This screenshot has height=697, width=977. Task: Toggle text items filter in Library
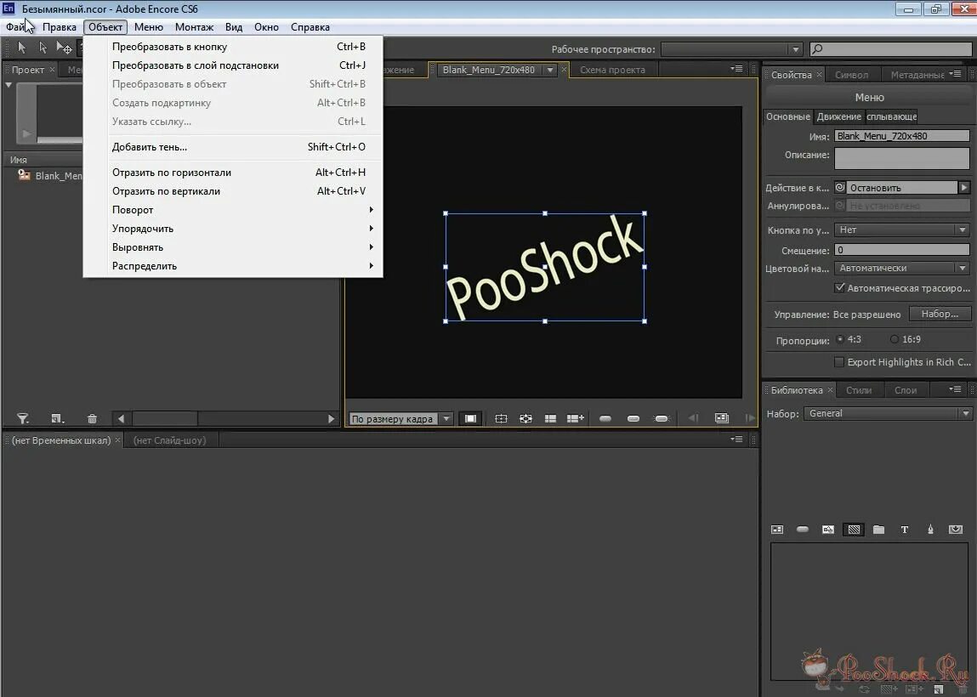coord(905,530)
